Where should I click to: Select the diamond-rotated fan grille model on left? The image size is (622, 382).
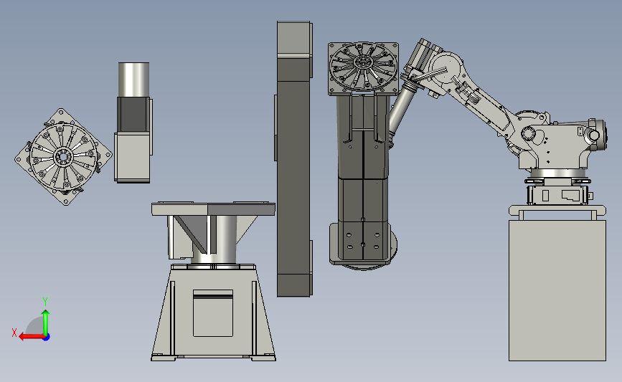(63, 156)
